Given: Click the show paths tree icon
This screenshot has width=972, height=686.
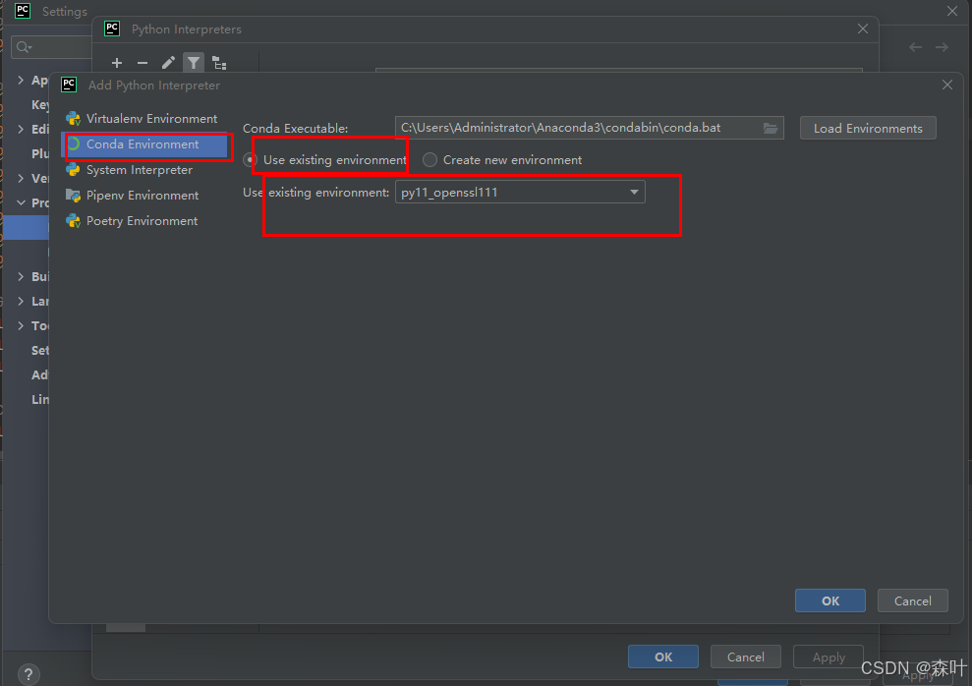Looking at the screenshot, I should [219, 63].
